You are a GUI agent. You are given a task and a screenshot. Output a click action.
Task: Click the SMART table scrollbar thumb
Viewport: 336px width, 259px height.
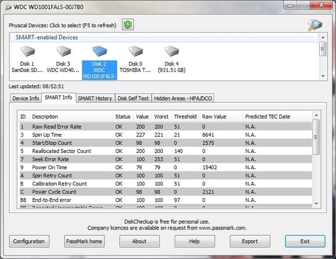[316, 137]
